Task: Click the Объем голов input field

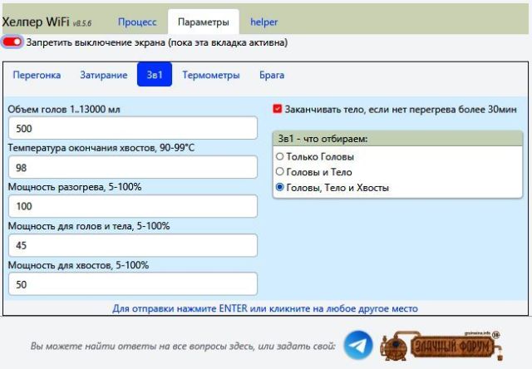Action: (133, 129)
